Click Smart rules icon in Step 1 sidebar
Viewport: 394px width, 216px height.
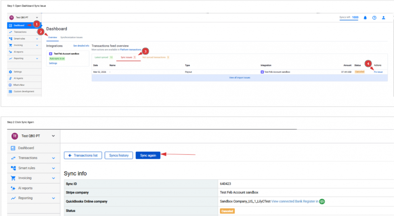click(x=10, y=39)
